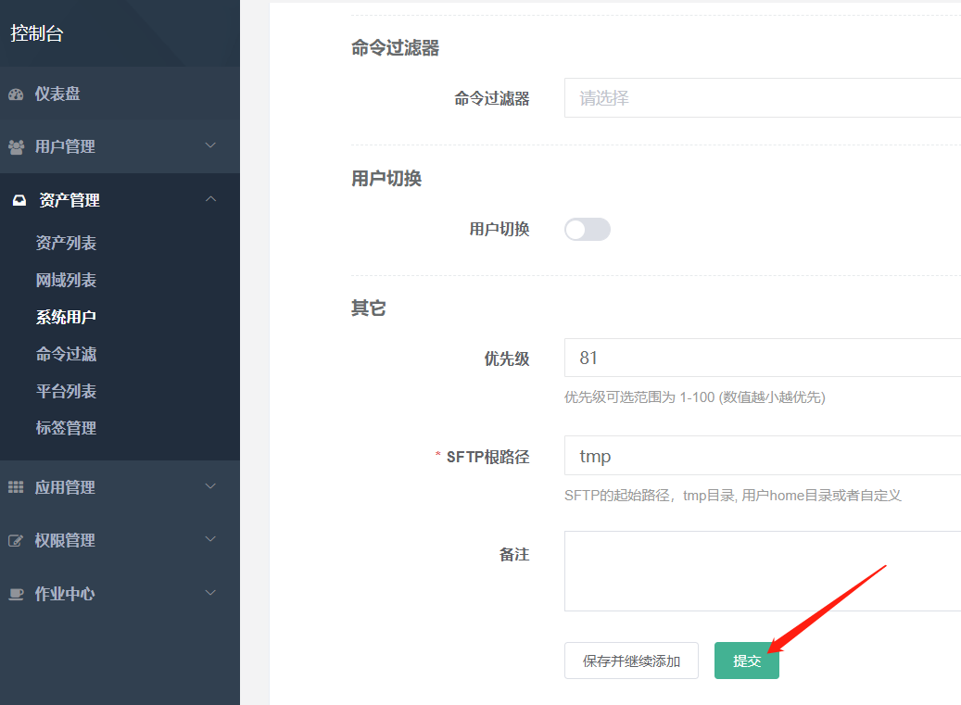Toggle the 用户切换 switch

coord(588,230)
